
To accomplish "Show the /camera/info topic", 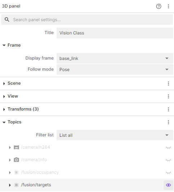I will point(168,160).
